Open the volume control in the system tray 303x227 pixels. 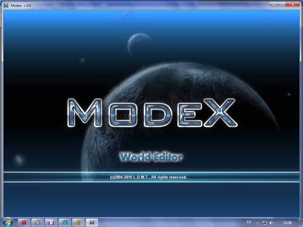tap(272, 223)
